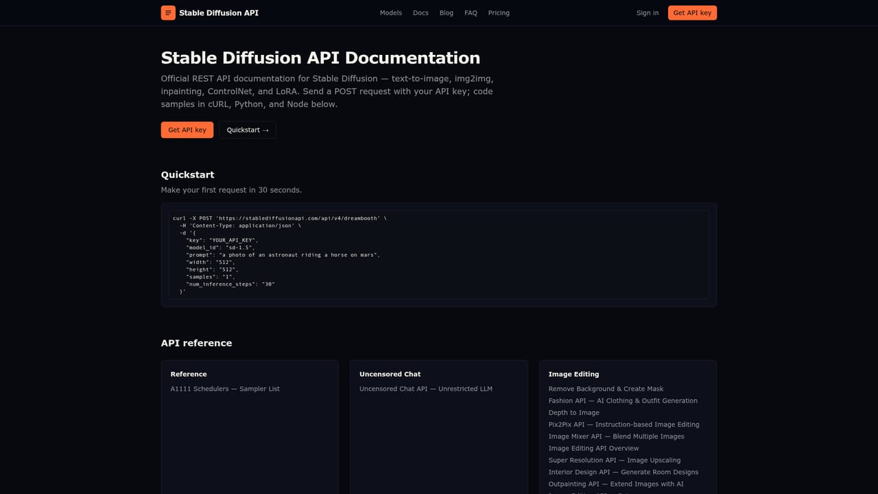This screenshot has width=878, height=494.
Task: Open Outpainting API — Extend Images with AI
Action: tap(616, 484)
